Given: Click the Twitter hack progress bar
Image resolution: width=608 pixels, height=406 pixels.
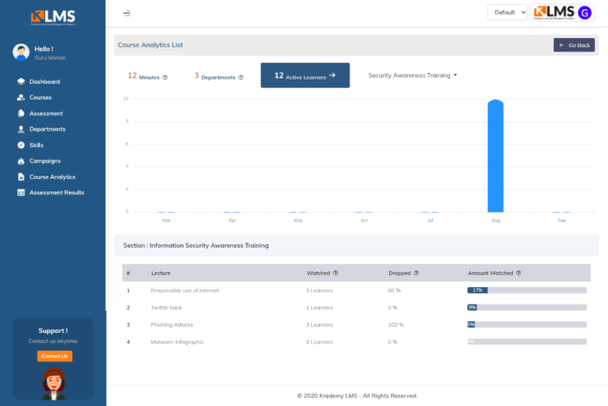Looking at the screenshot, I should 527,307.
